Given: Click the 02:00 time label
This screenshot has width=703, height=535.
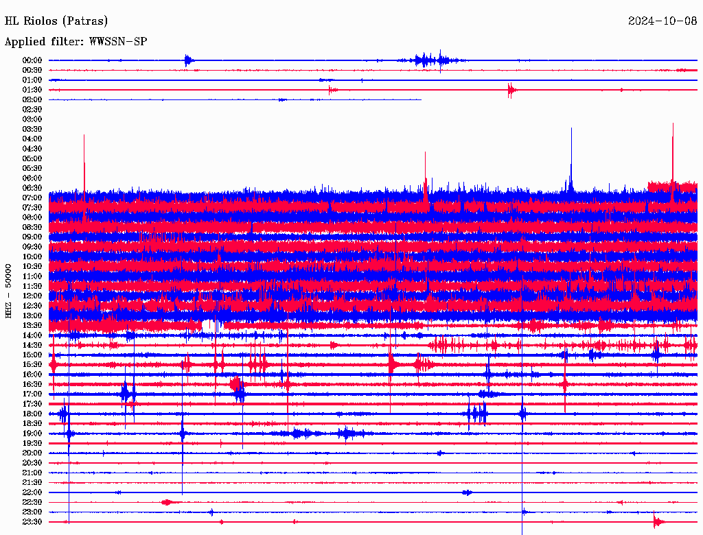Looking at the screenshot, I should coord(32,99).
